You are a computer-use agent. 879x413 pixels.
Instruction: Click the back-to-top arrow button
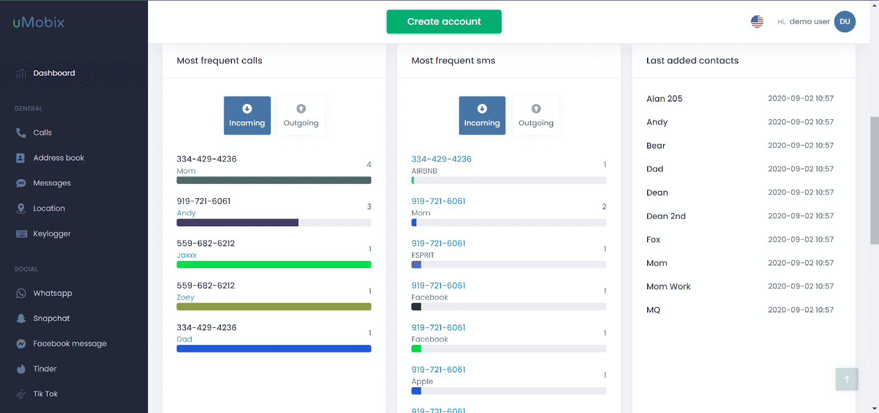pos(847,379)
